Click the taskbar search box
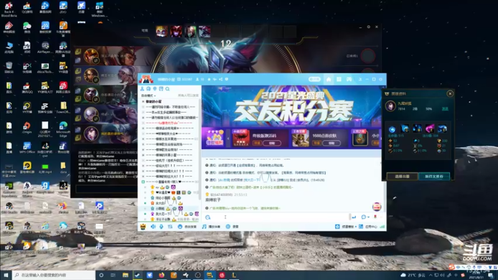Viewport: 498px width, 280px height. (54, 275)
